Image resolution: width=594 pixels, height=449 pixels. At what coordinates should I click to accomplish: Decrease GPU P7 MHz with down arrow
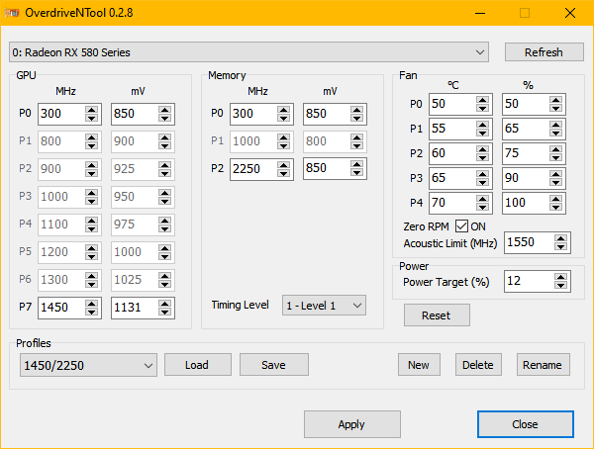(92, 312)
